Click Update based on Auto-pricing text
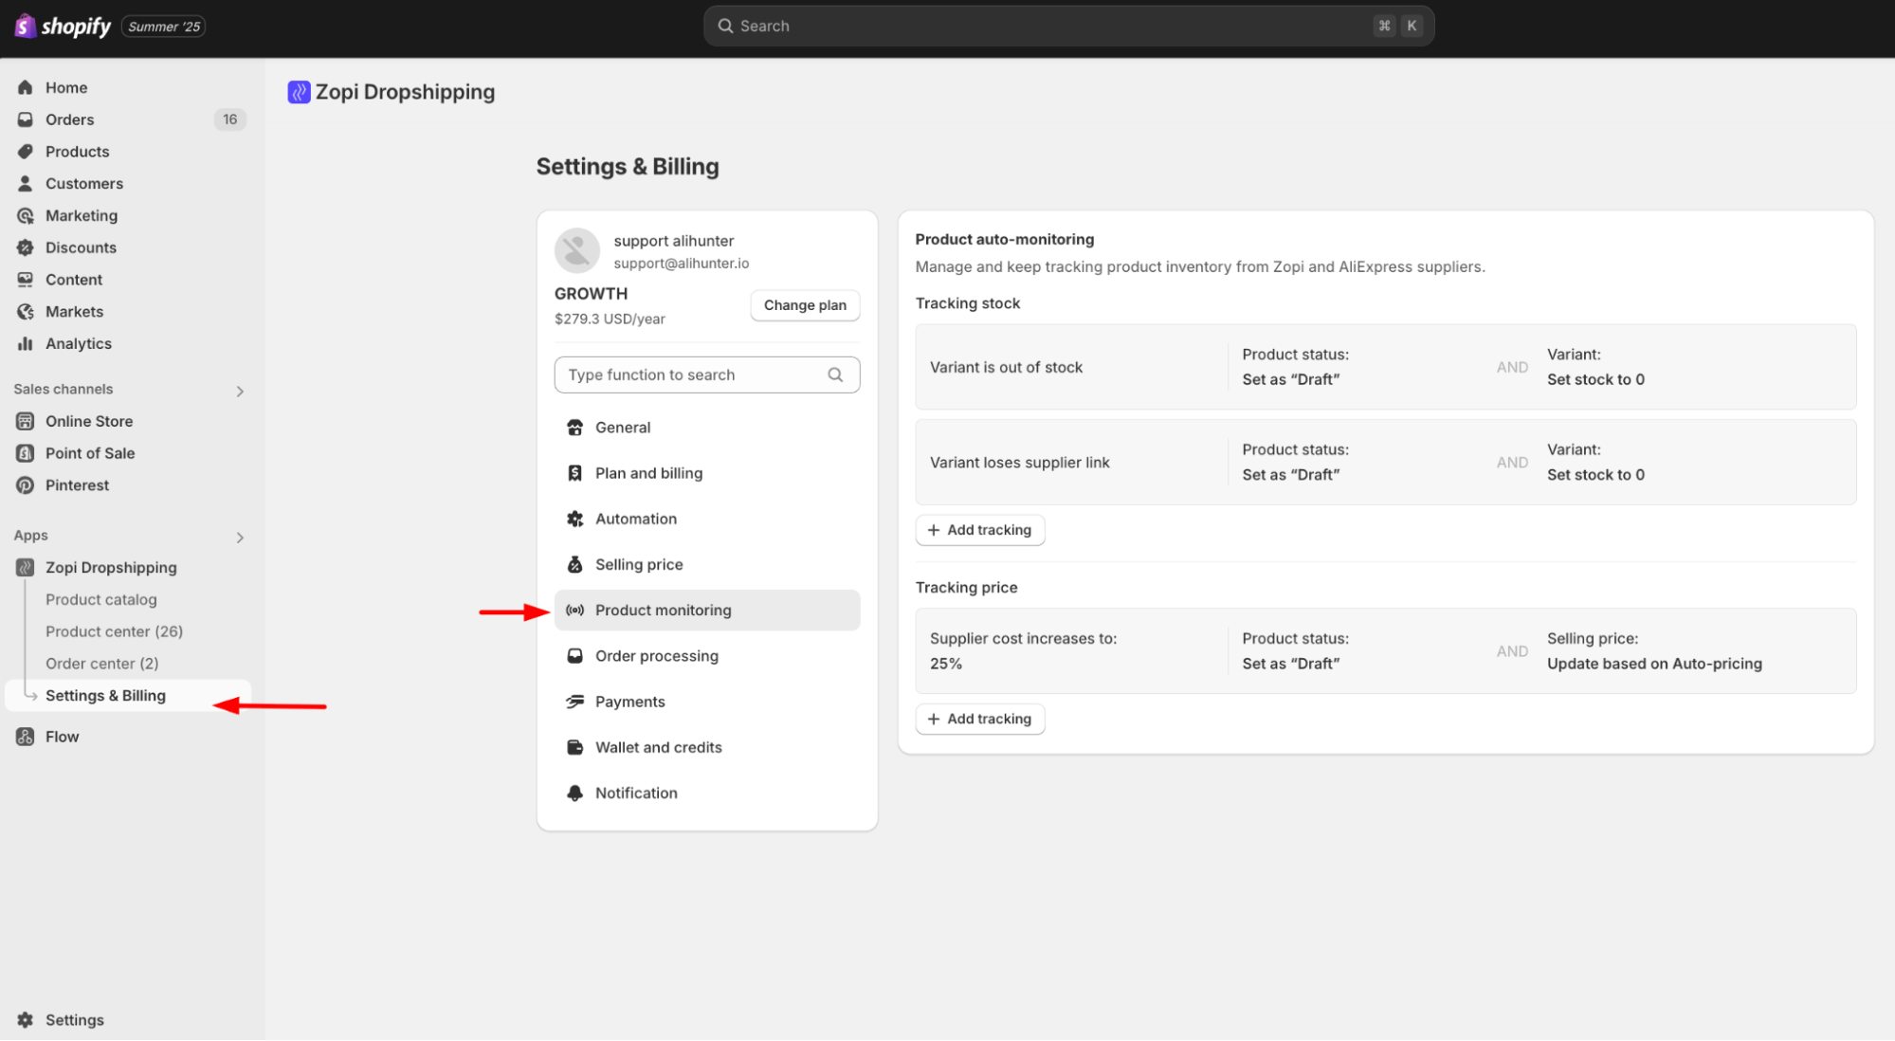This screenshot has width=1895, height=1041. [1654, 664]
